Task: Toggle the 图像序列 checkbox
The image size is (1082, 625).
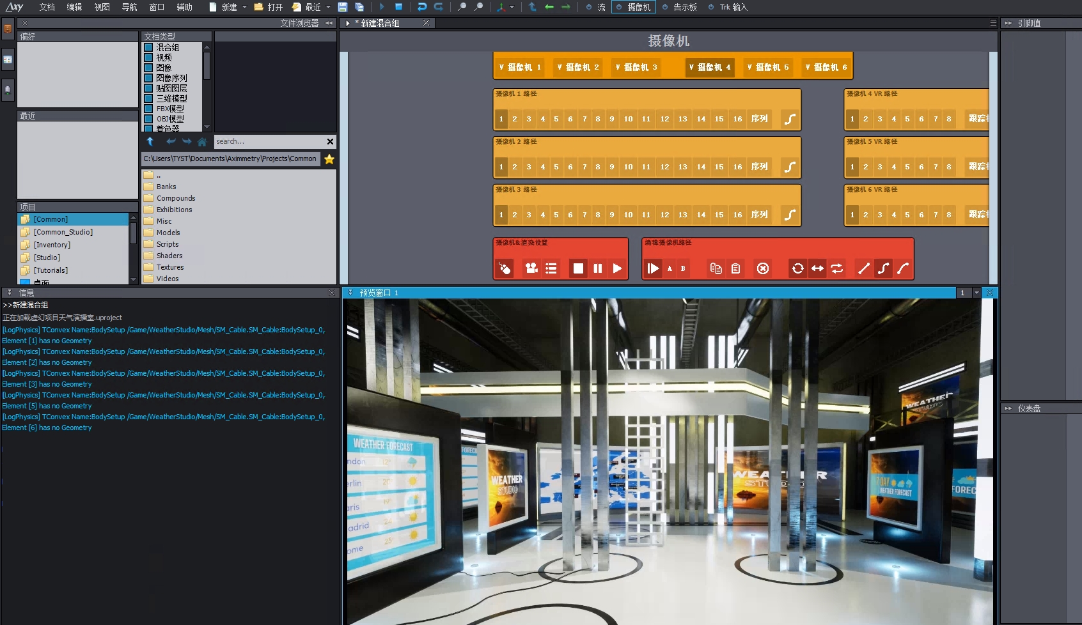Action: tap(148, 78)
